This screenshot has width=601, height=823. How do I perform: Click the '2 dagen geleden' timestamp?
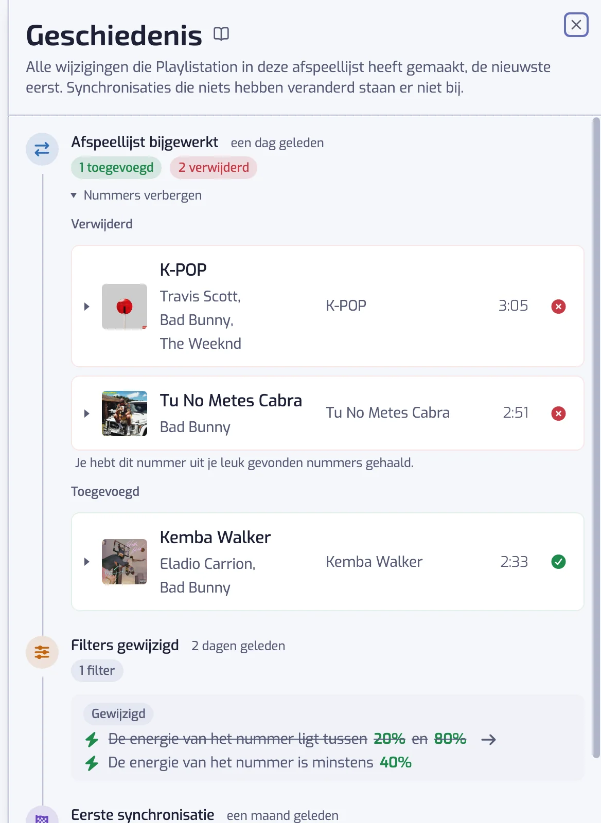point(238,646)
